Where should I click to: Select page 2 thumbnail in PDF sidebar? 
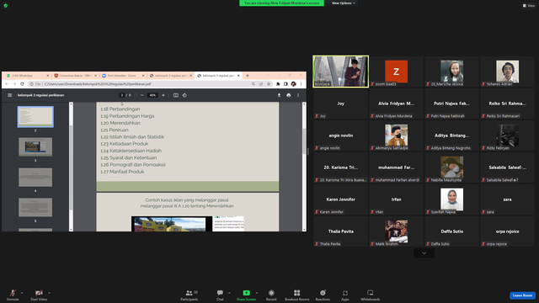pos(35,117)
